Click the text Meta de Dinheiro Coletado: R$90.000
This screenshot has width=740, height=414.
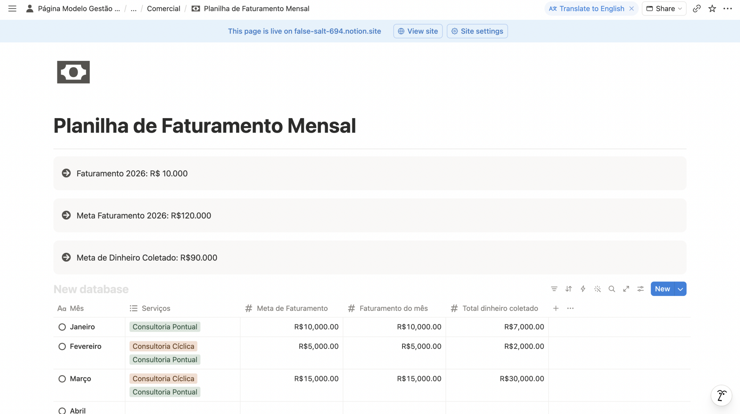147,258
